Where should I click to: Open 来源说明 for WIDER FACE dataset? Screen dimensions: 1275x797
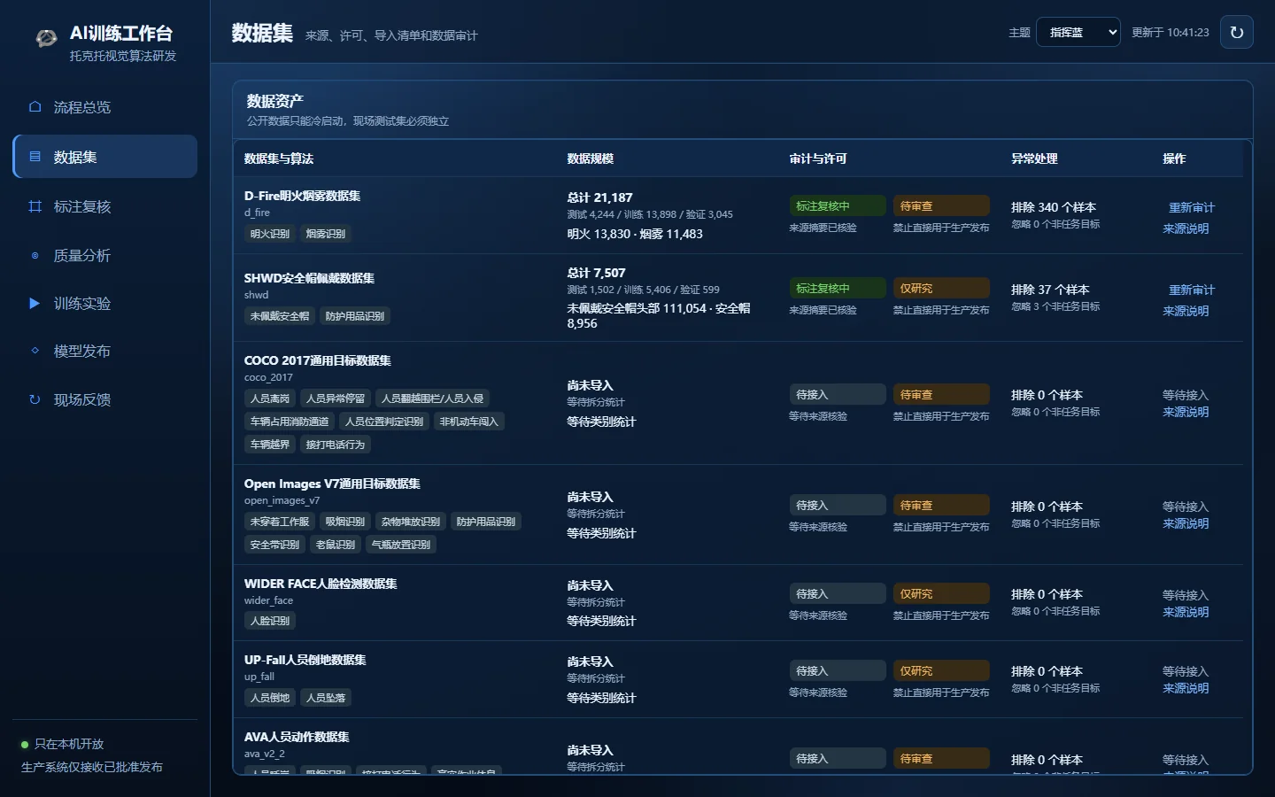pos(1186,612)
